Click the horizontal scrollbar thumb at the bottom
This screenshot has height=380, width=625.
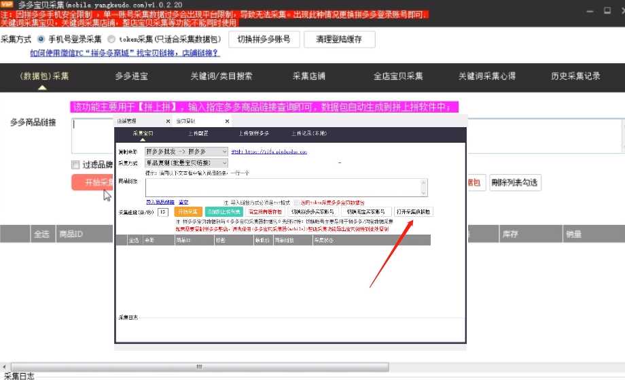pyautogui.click(x=199, y=367)
